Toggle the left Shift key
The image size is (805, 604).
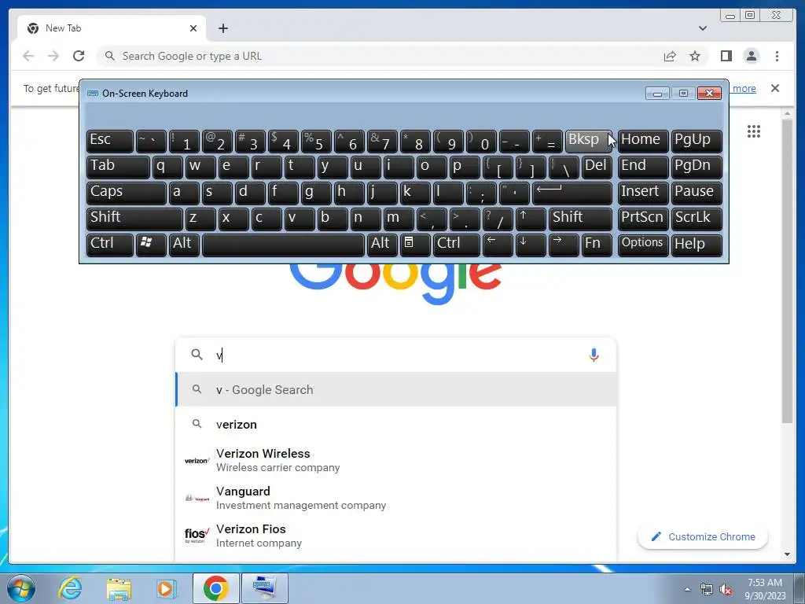click(134, 219)
